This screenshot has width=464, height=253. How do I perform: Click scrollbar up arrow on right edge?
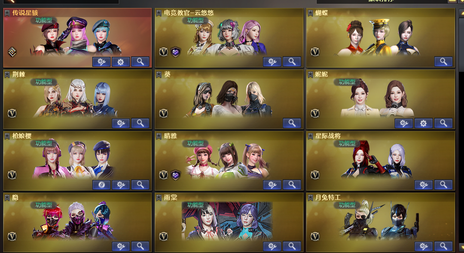pos(461,14)
